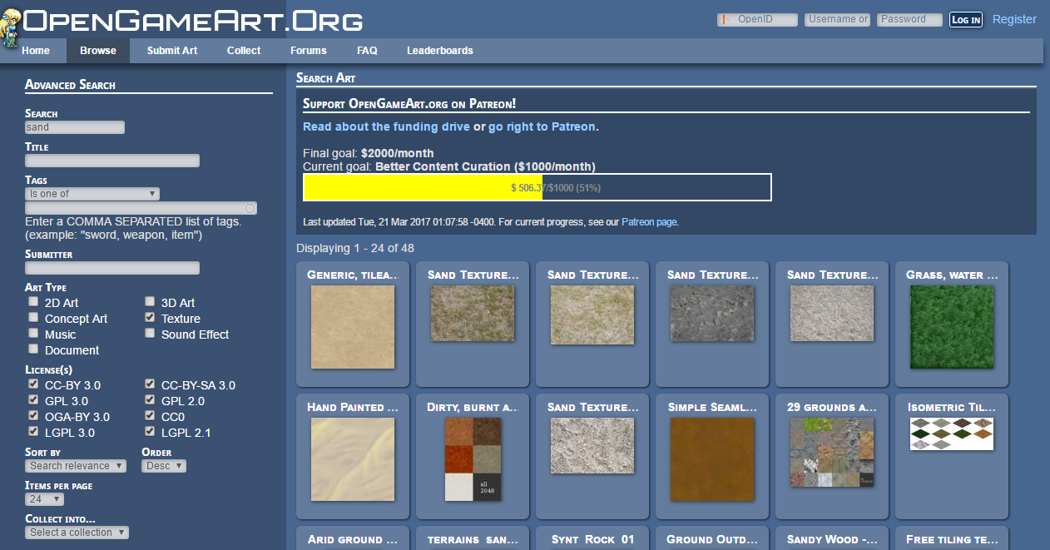
Task: Open the 'Free tiling te...' result title
Action: [952, 539]
